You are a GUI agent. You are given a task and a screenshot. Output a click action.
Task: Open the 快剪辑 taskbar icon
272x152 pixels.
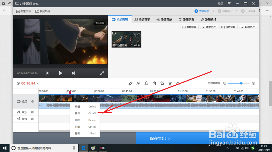click(103, 148)
